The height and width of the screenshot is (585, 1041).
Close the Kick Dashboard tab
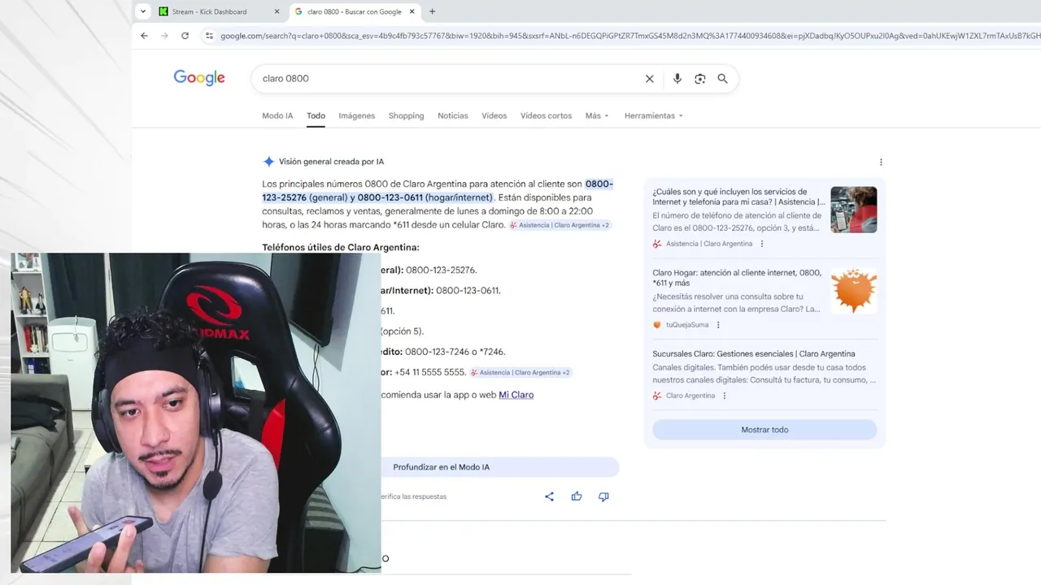click(x=277, y=11)
